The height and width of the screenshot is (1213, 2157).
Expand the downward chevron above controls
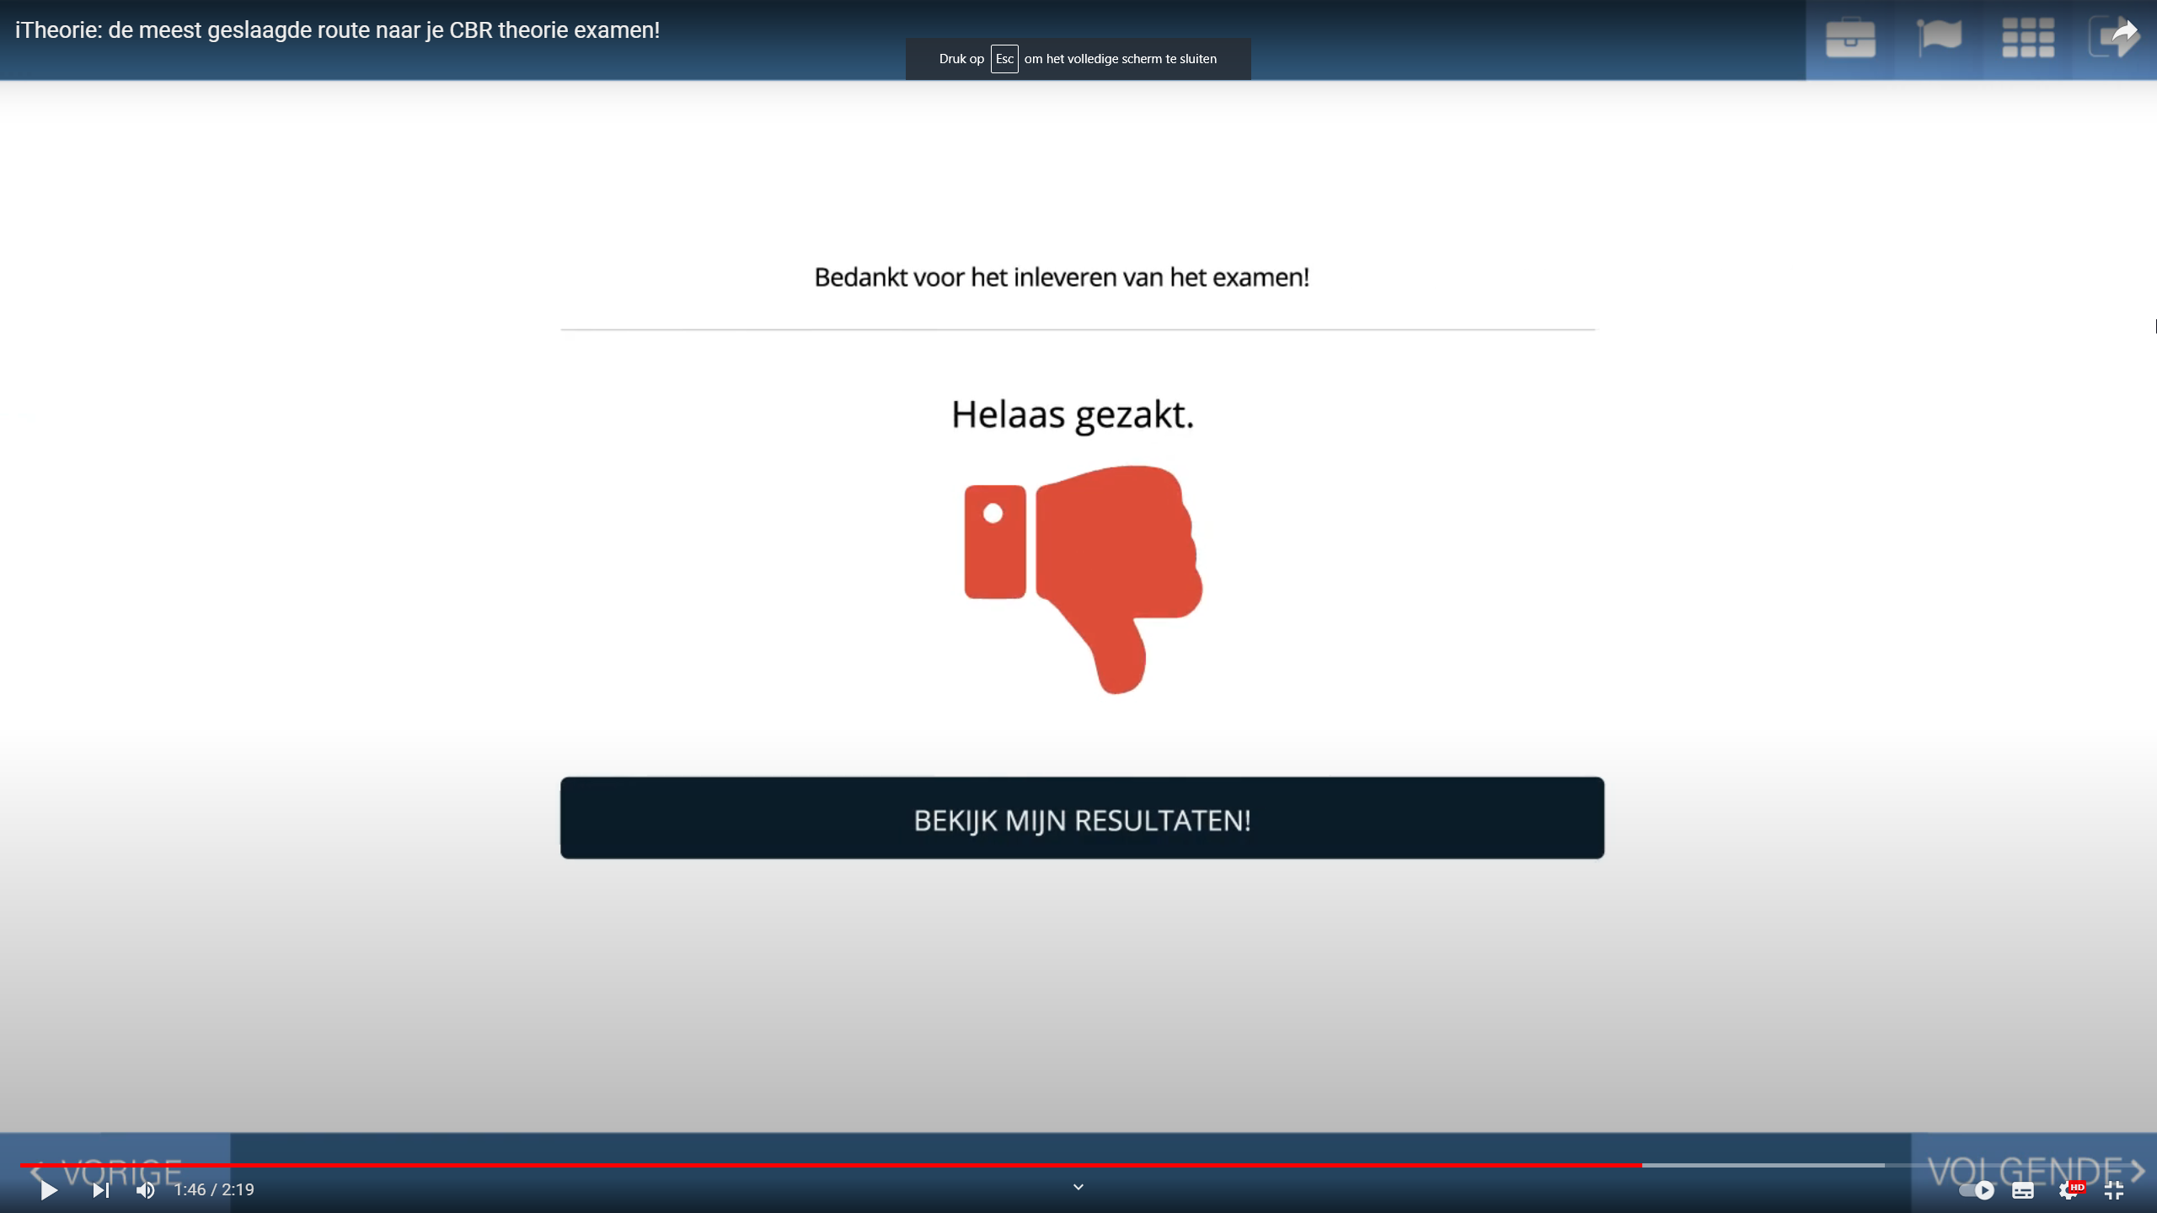pyautogui.click(x=1078, y=1187)
